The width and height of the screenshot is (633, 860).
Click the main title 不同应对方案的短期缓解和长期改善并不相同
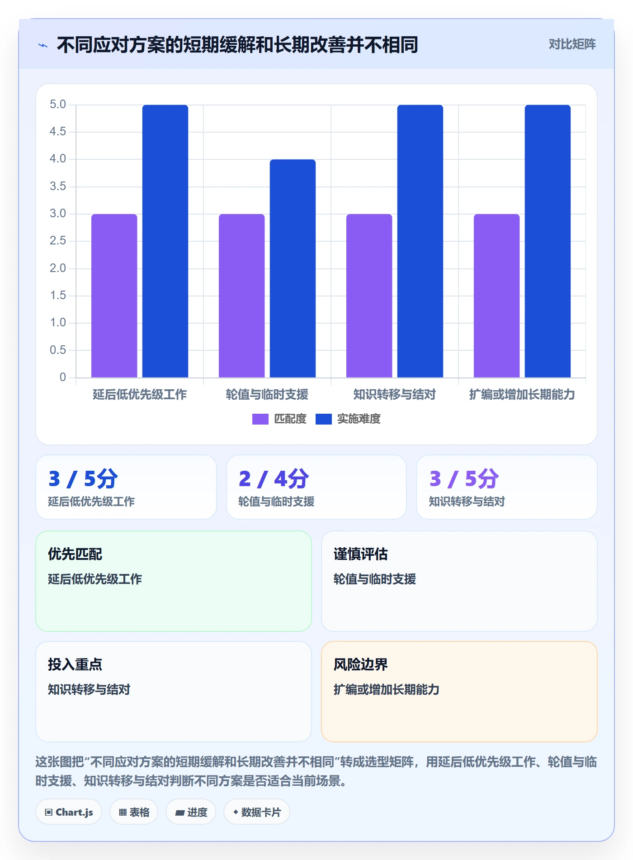(x=237, y=45)
